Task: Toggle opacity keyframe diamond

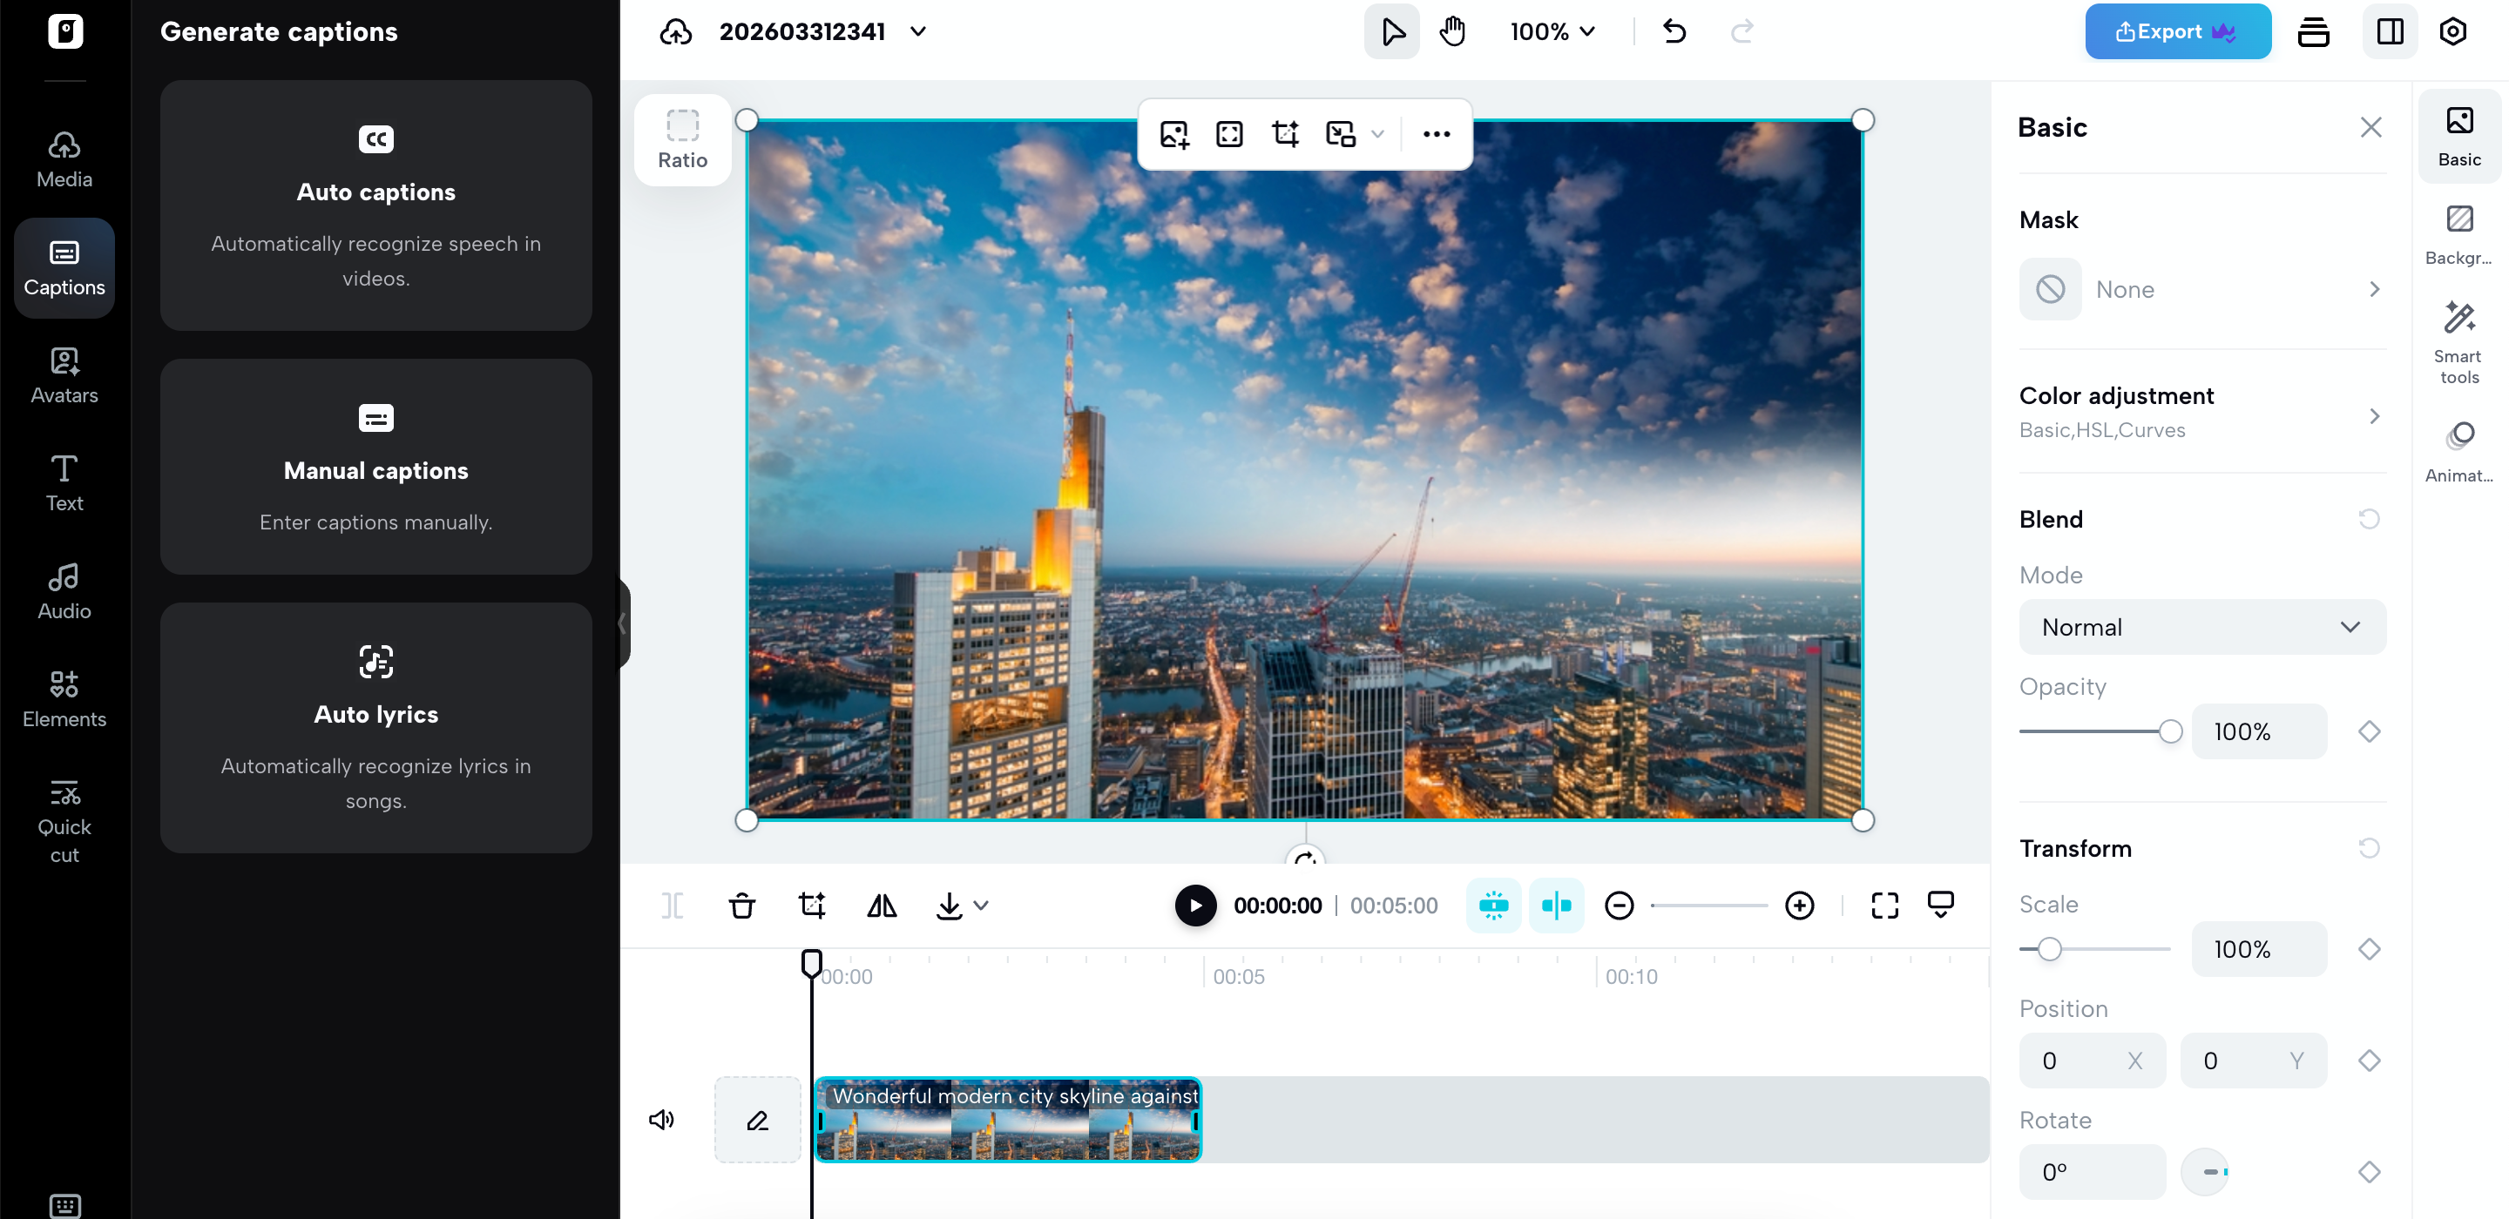Action: point(2369,731)
